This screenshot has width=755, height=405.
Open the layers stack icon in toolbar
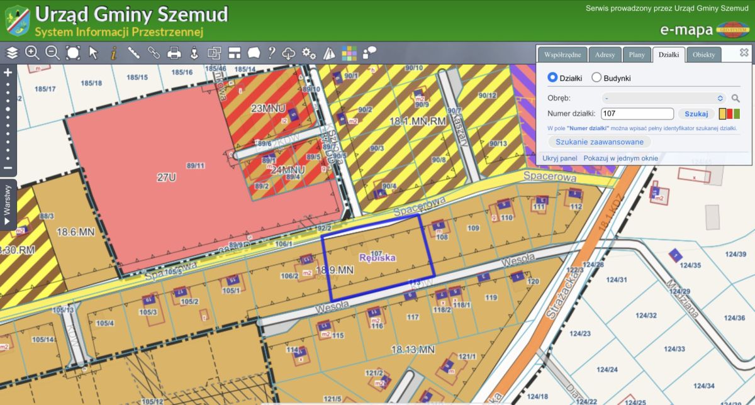click(x=13, y=53)
